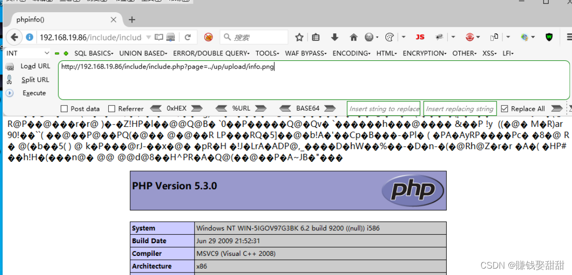Screen dimensions: 572x275
Task: Click the HackBar green plus icon
Action: coord(66,53)
